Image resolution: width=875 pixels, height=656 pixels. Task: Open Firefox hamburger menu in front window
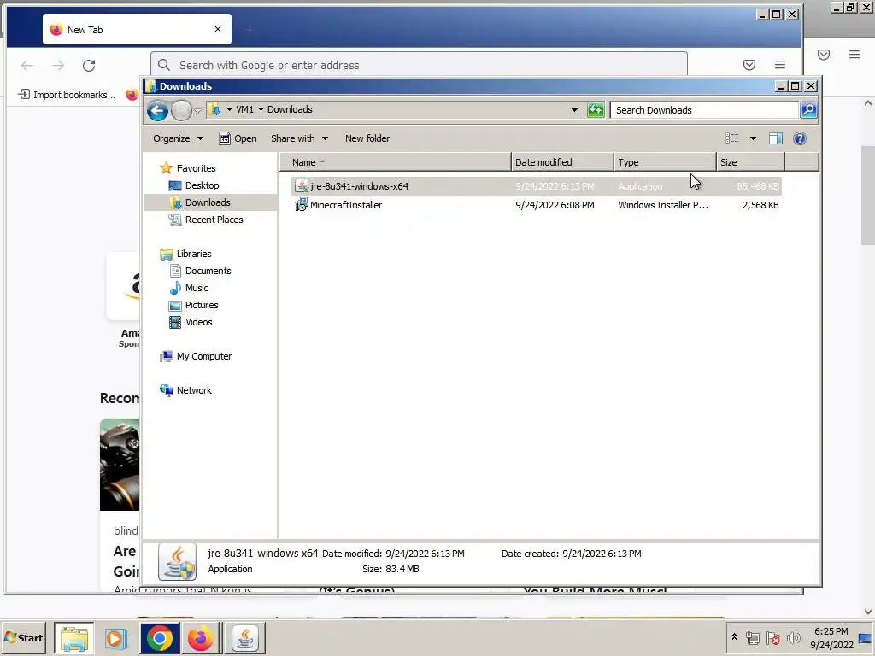click(x=780, y=65)
